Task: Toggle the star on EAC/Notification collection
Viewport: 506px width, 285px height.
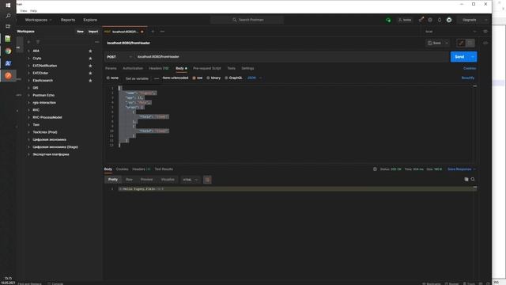Action: click(90, 66)
